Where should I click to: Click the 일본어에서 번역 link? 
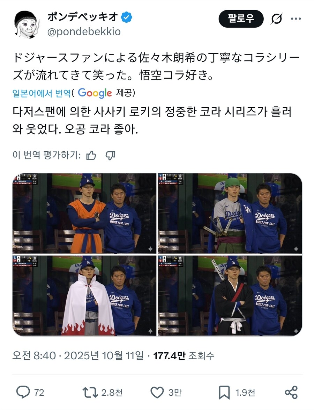tap(42, 93)
